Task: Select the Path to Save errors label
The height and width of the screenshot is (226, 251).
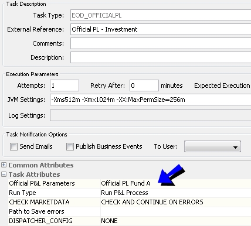Action: (36, 211)
